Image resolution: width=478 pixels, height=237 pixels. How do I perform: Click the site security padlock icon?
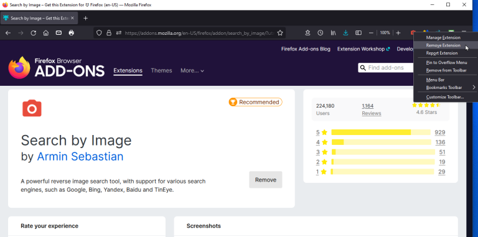(x=109, y=33)
